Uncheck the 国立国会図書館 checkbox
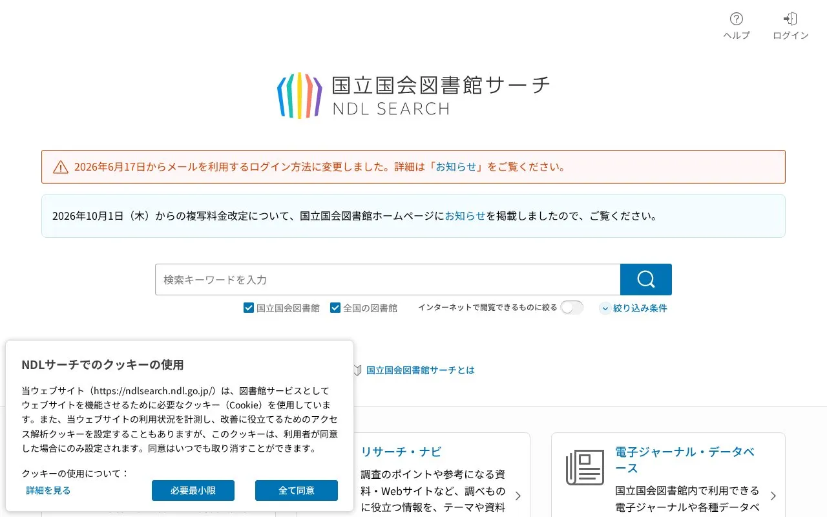The image size is (827, 517). (x=249, y=308)
